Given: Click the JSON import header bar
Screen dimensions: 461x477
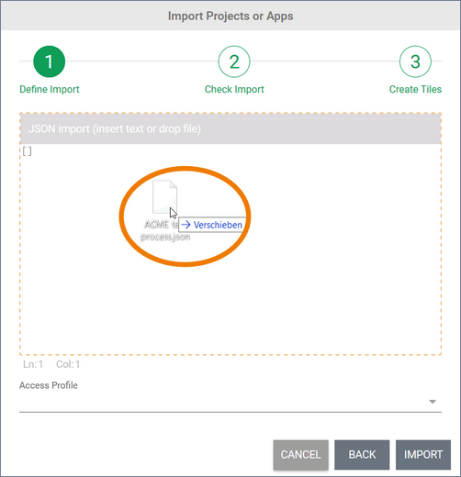Looking at the screenshot, I should (x=230, y=128).
